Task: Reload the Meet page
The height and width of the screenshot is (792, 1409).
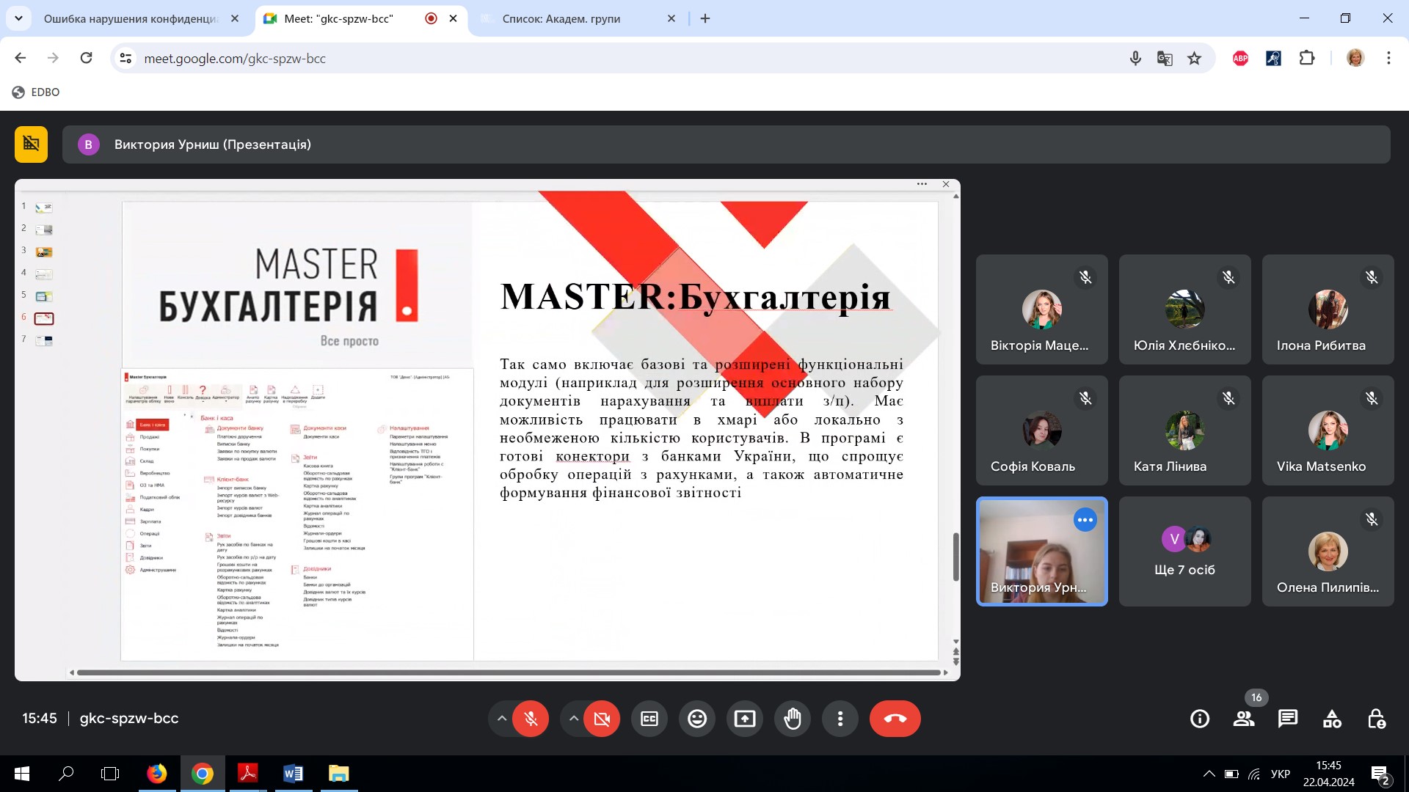Action: [x=86, y=58]
